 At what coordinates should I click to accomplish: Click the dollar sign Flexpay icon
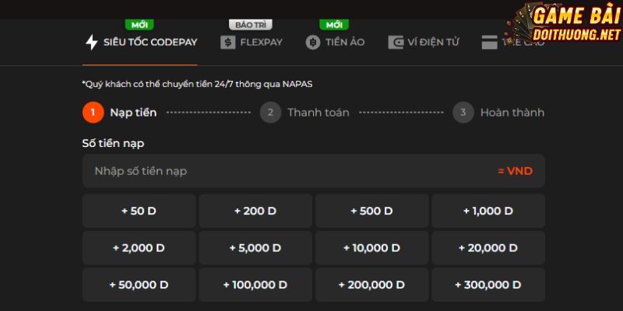(x=227, y=42)
